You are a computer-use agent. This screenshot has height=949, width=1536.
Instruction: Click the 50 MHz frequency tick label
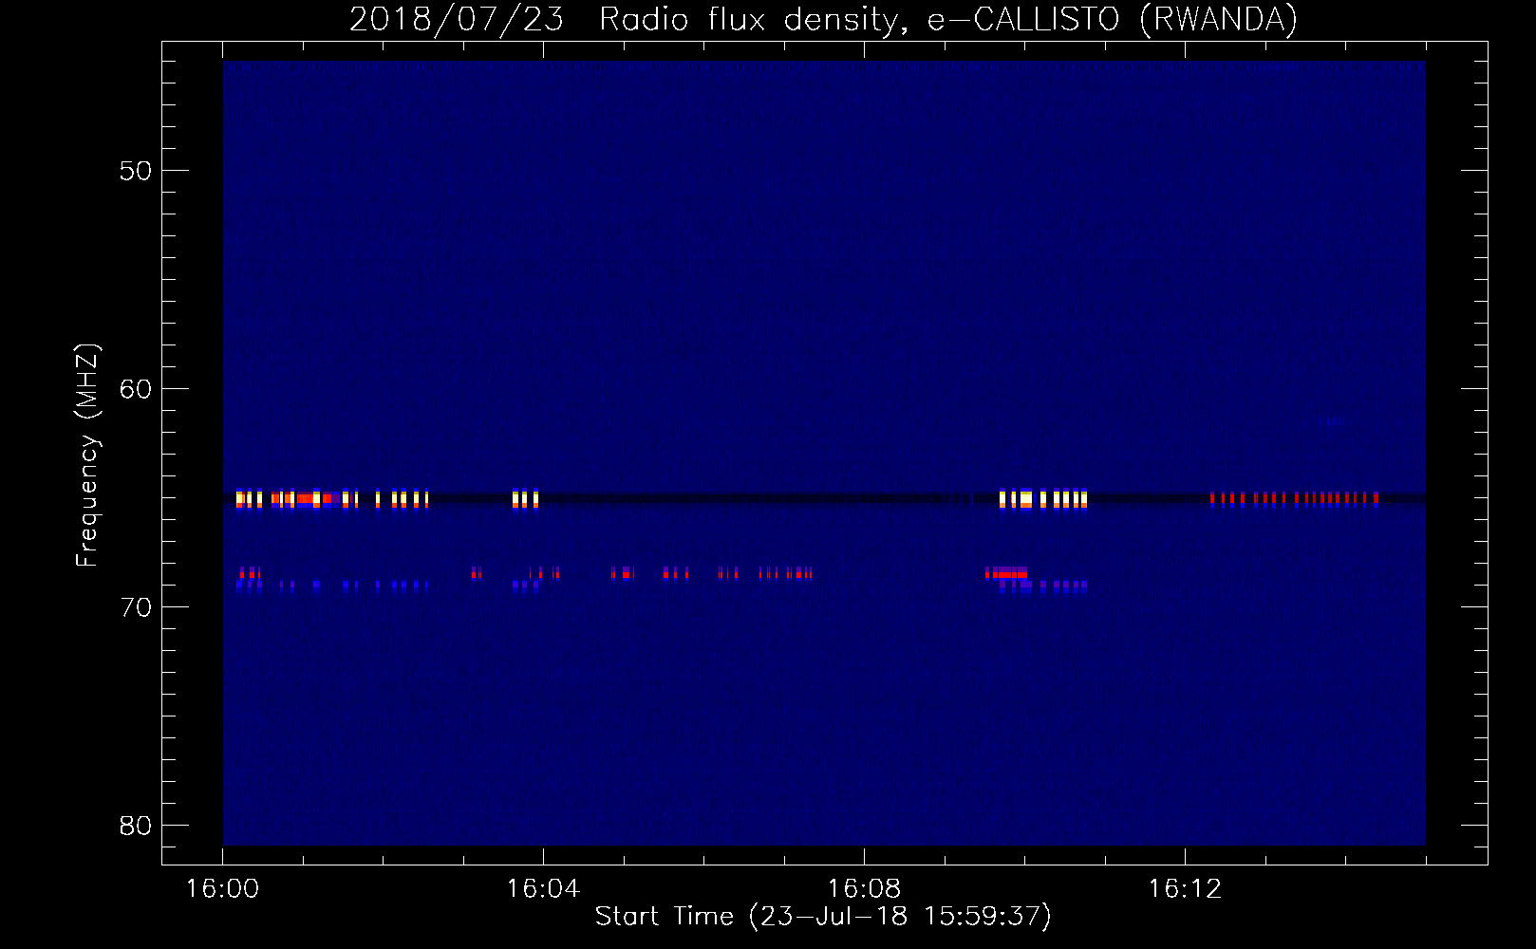[136, 171]
